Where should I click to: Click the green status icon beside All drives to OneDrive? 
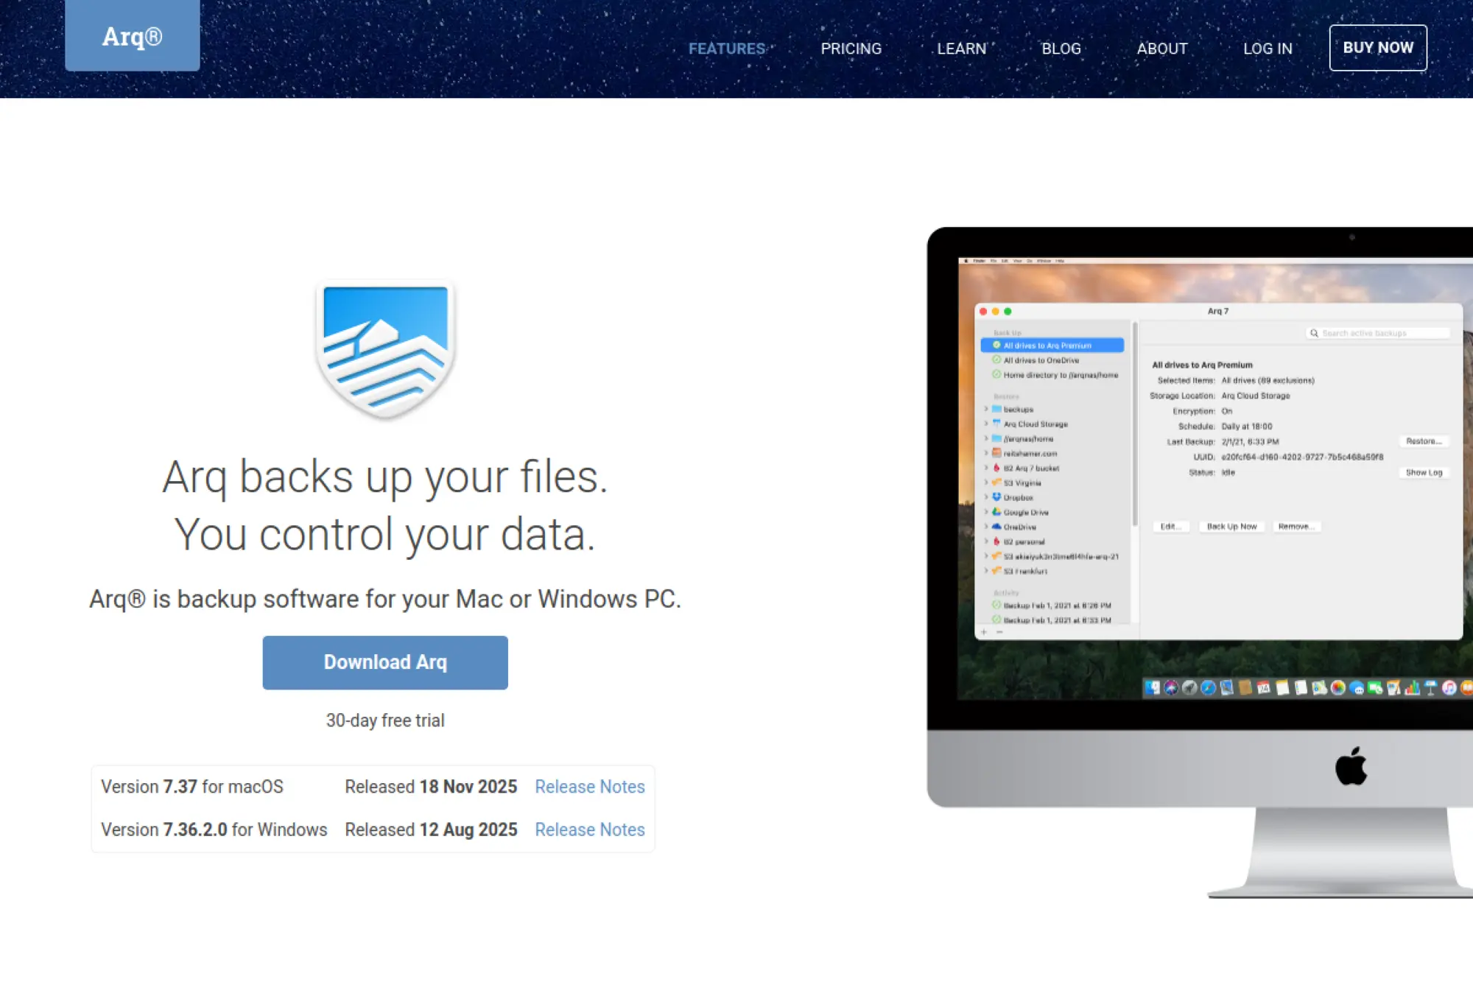(996, 360)
